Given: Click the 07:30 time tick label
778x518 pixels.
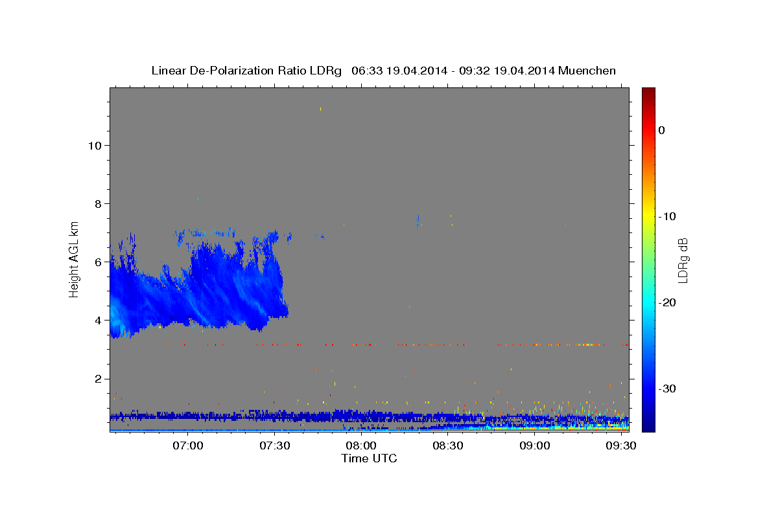Looking at the screenshot, I should coord(275,446).
